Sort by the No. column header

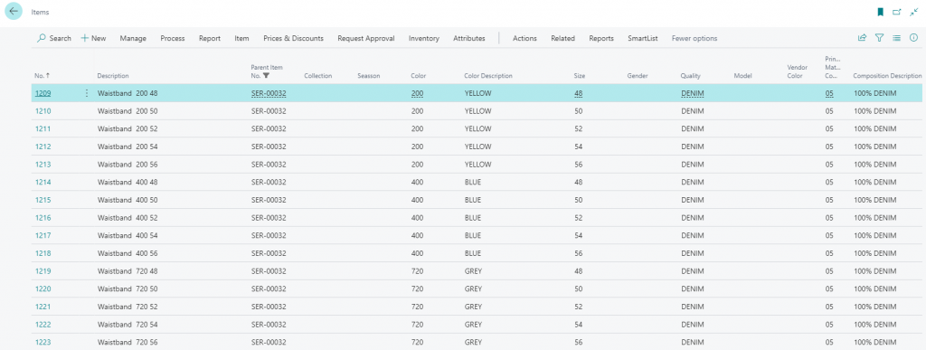(42, 76)
